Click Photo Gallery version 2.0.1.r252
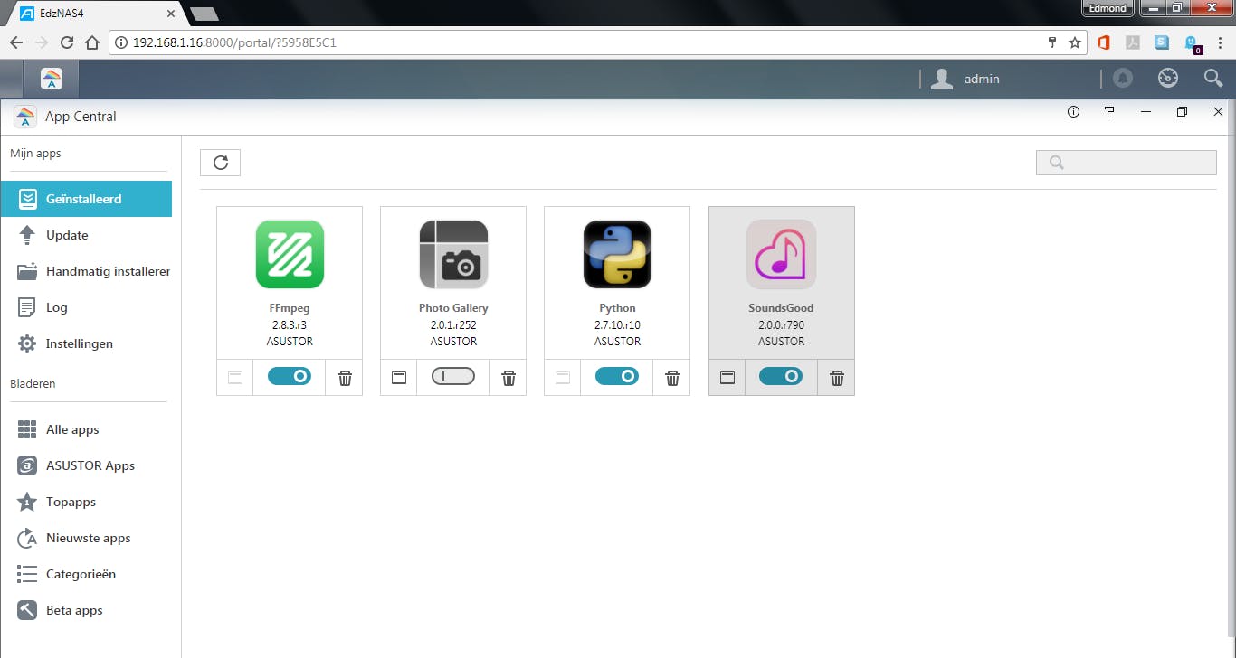Viewport: 1236px width, 658px height. (x=453, y=325)
